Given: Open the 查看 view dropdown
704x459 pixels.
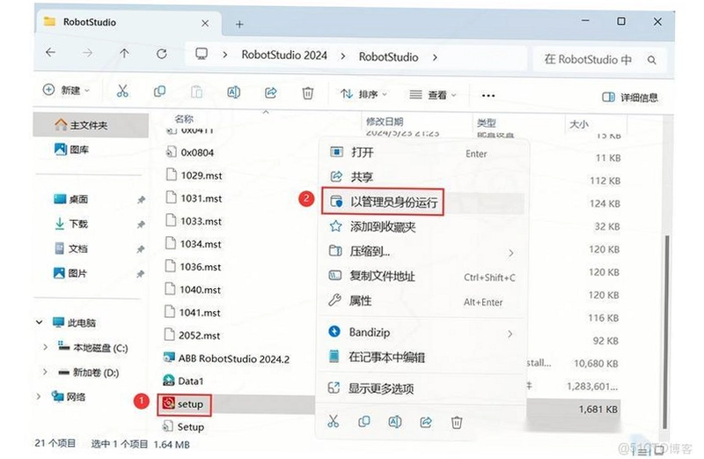Looking at the screenshot, I should (x=433, y=95).
